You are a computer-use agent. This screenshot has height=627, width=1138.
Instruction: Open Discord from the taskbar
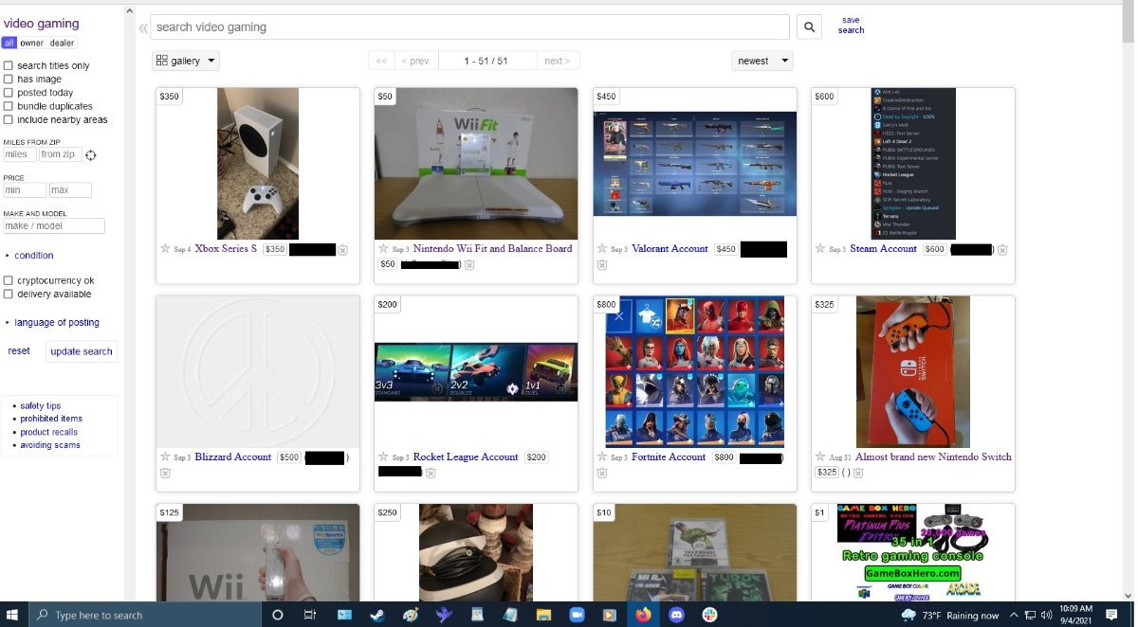[677, 615]
